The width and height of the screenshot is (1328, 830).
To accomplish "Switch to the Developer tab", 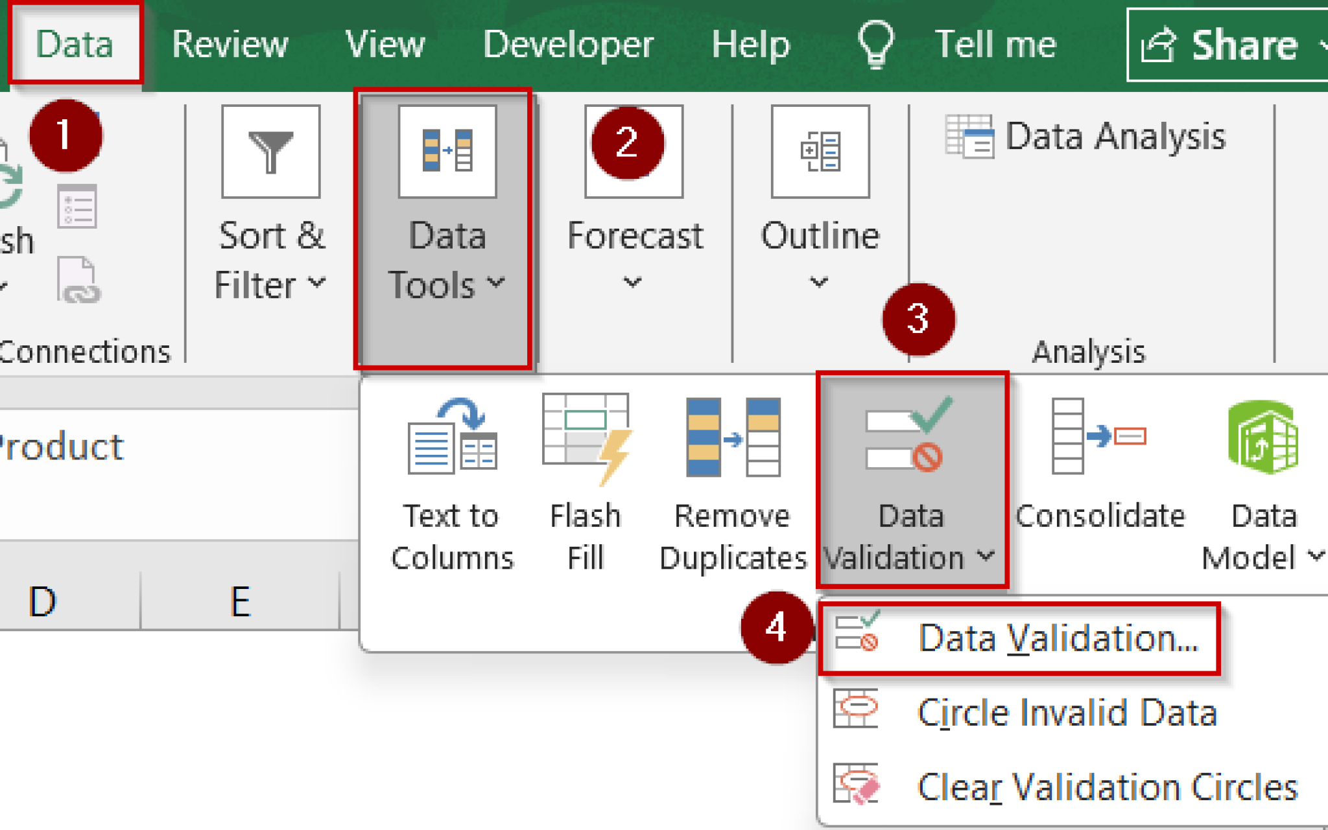I will coord(569,44).
